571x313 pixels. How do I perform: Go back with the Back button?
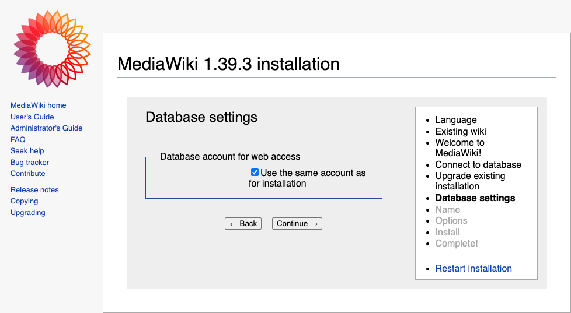243,224
